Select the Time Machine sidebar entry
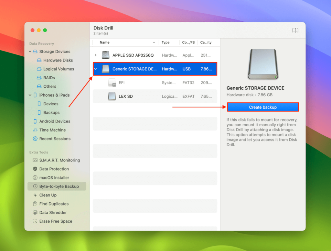The height and width of the screenshot is (251, 331). click(x=51, y=130)
